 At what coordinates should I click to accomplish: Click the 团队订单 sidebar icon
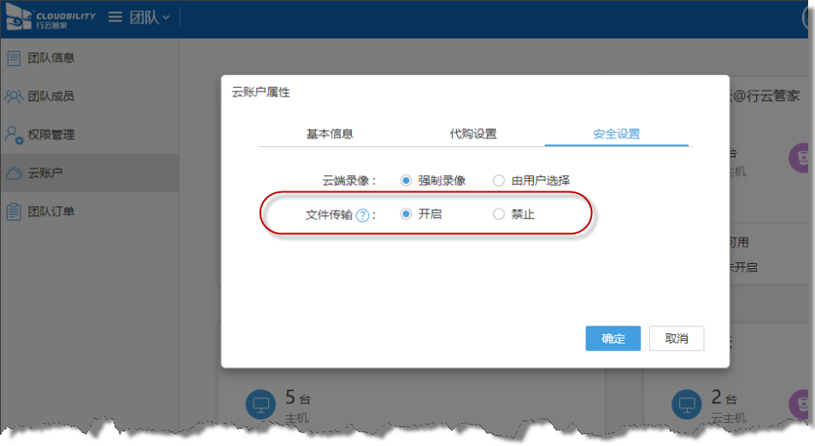coord(14,211)
